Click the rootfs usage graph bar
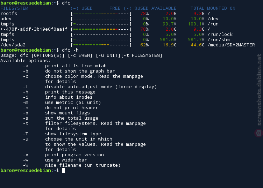 (101, 14)
